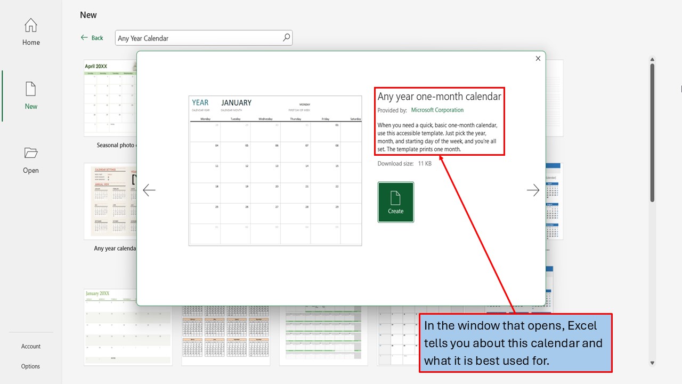Select the January 20XX calendar thumbnail
Viewport: 682px width, 384px height.
point(128,326)
